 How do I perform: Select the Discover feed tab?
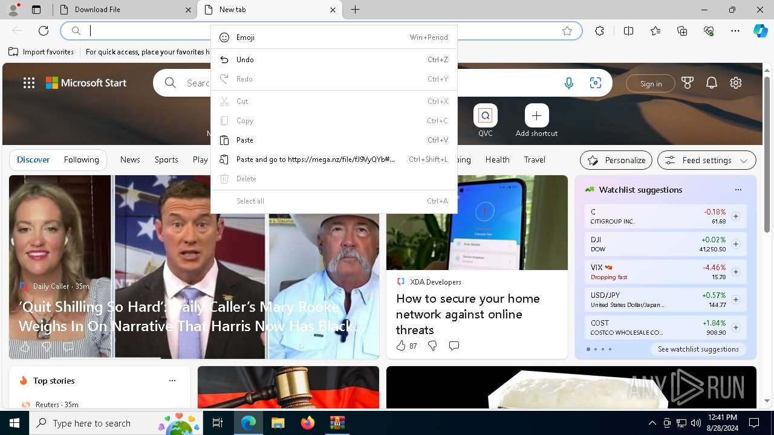[x=33, y=159]
